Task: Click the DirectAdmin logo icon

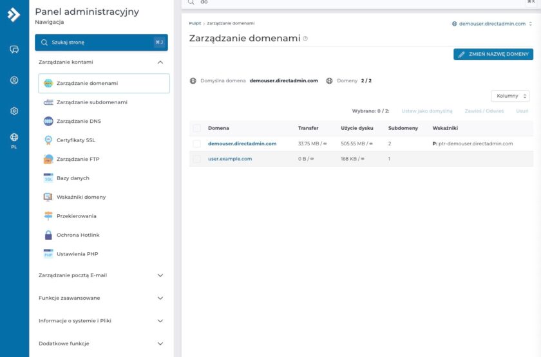Action: click(x=14, y=14)
